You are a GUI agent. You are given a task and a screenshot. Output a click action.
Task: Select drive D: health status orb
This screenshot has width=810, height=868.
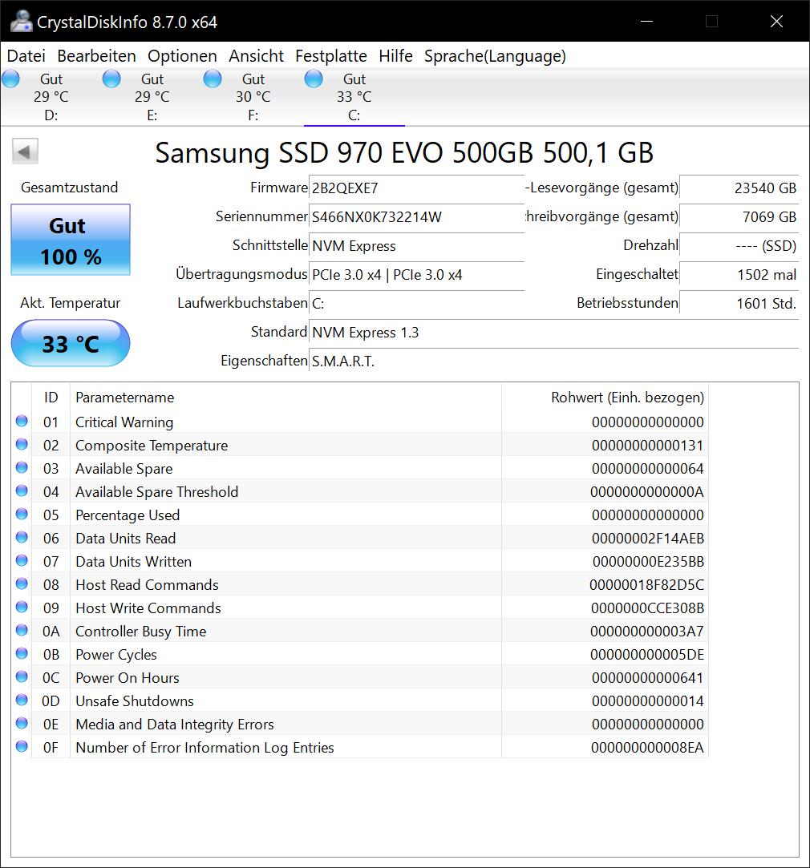pyautogui.click(x=10, y=79)
